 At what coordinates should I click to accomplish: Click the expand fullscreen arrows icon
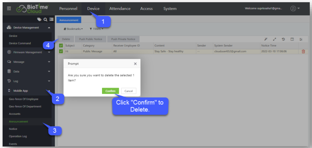275,39
